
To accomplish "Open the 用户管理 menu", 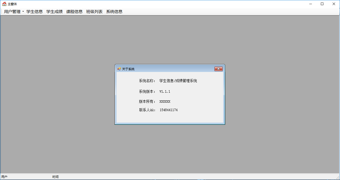I will (12, 12).
